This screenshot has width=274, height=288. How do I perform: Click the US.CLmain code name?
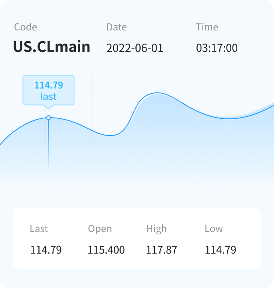click(52, 47)
